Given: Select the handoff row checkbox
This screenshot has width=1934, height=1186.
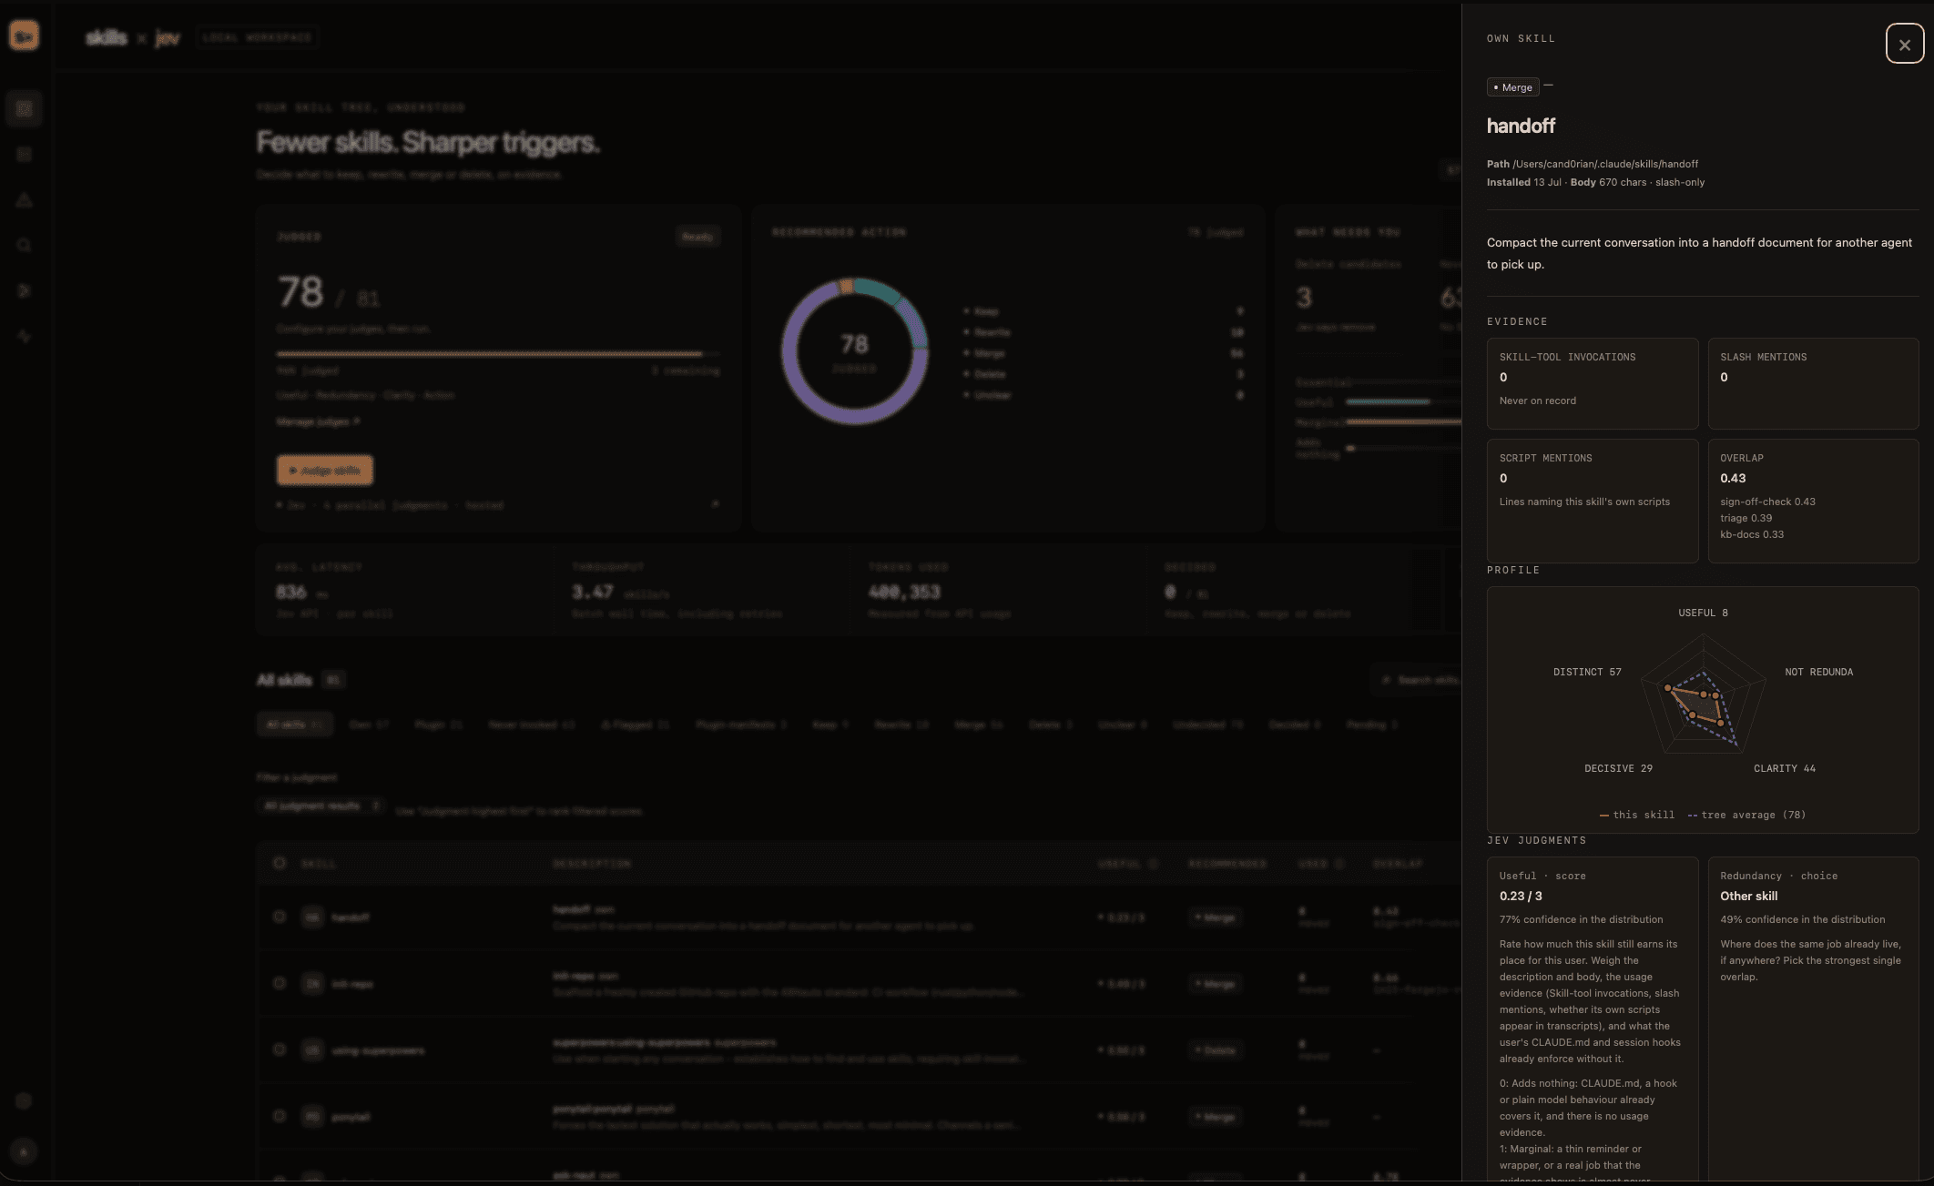Looking at the screenshot, I should pos(280,917).
